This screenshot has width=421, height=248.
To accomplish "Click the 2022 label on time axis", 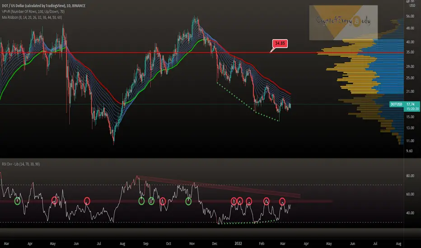I will pos(238,243).
